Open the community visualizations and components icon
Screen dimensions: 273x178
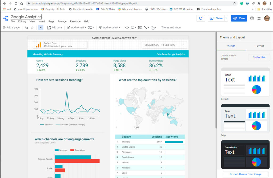pyautogui.click(x=90, y=27)
